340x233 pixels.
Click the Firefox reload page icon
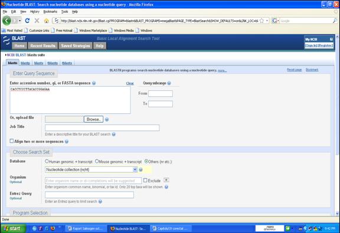[x=27, y=21]
